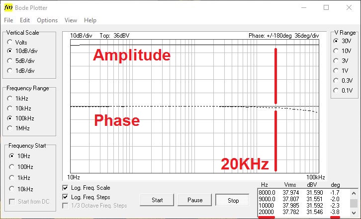Close the Bode Plotter window
Viewport: 361px width, 219px height.
click(349, 7)
